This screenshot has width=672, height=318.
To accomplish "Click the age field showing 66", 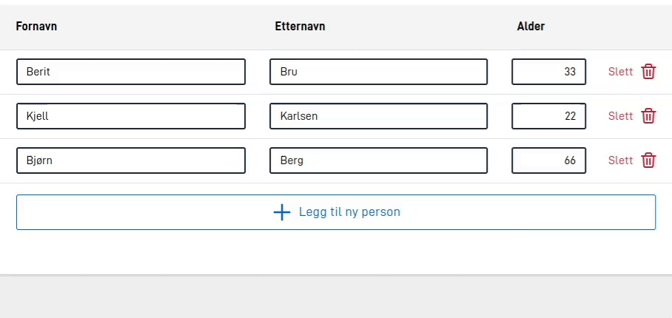I will (x=548, y=160).
